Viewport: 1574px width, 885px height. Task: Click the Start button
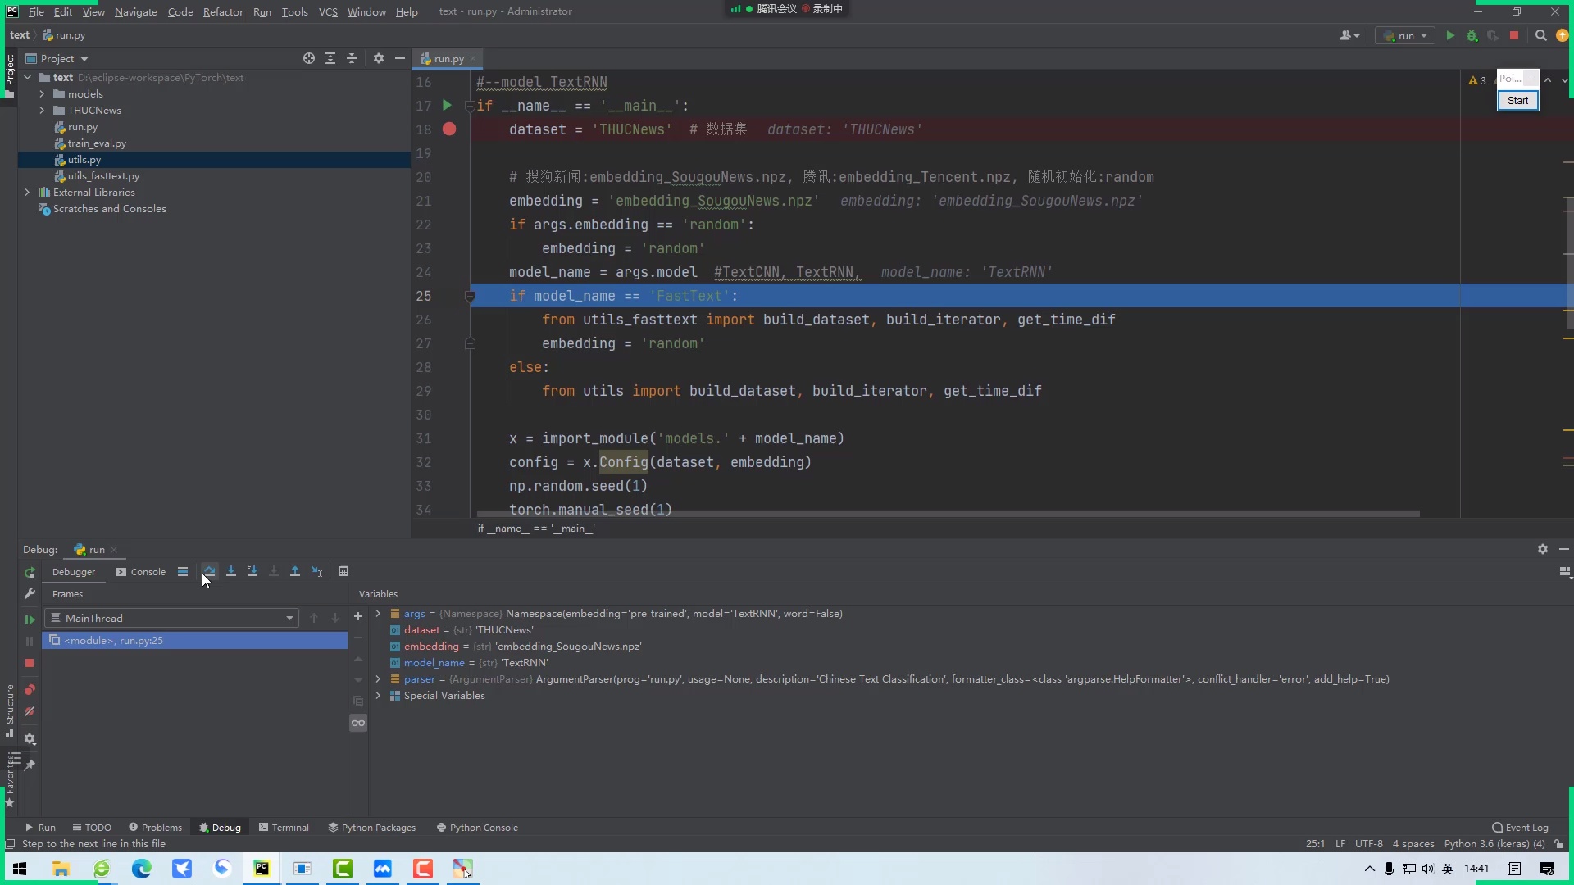(x=1517, y=101)
